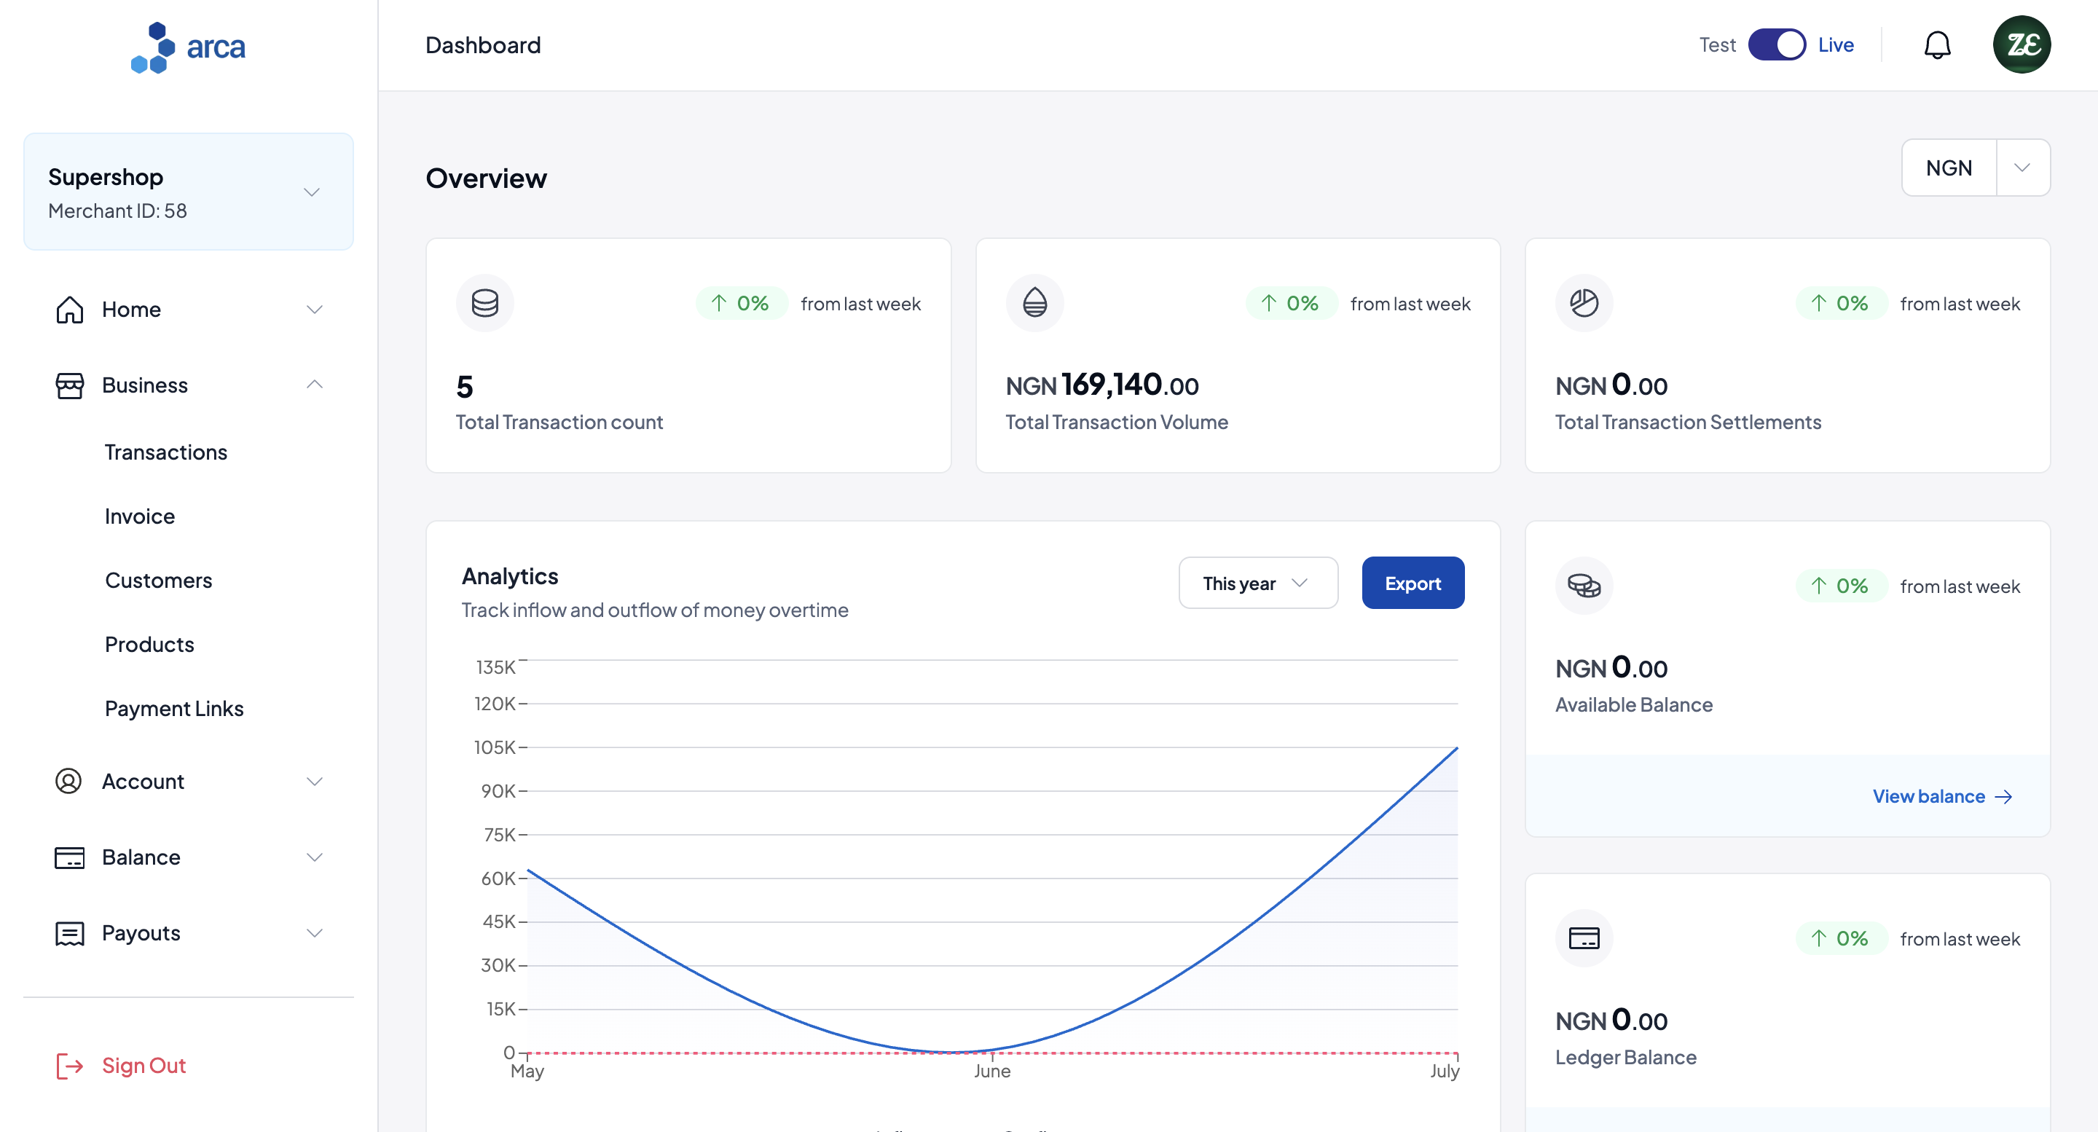
Task: Click the NGN currency value box
Action: click(x=1949, y=168)
